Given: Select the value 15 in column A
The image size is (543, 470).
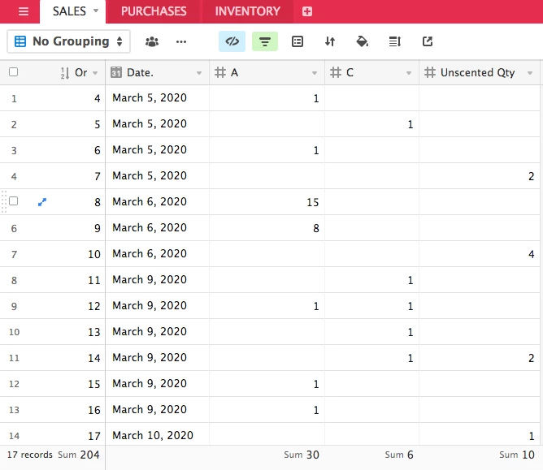Looking at the screenshot, I should tap(267, 202).
